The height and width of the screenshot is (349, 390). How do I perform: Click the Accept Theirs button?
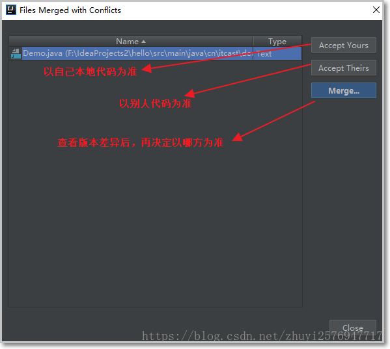(344, 68)
